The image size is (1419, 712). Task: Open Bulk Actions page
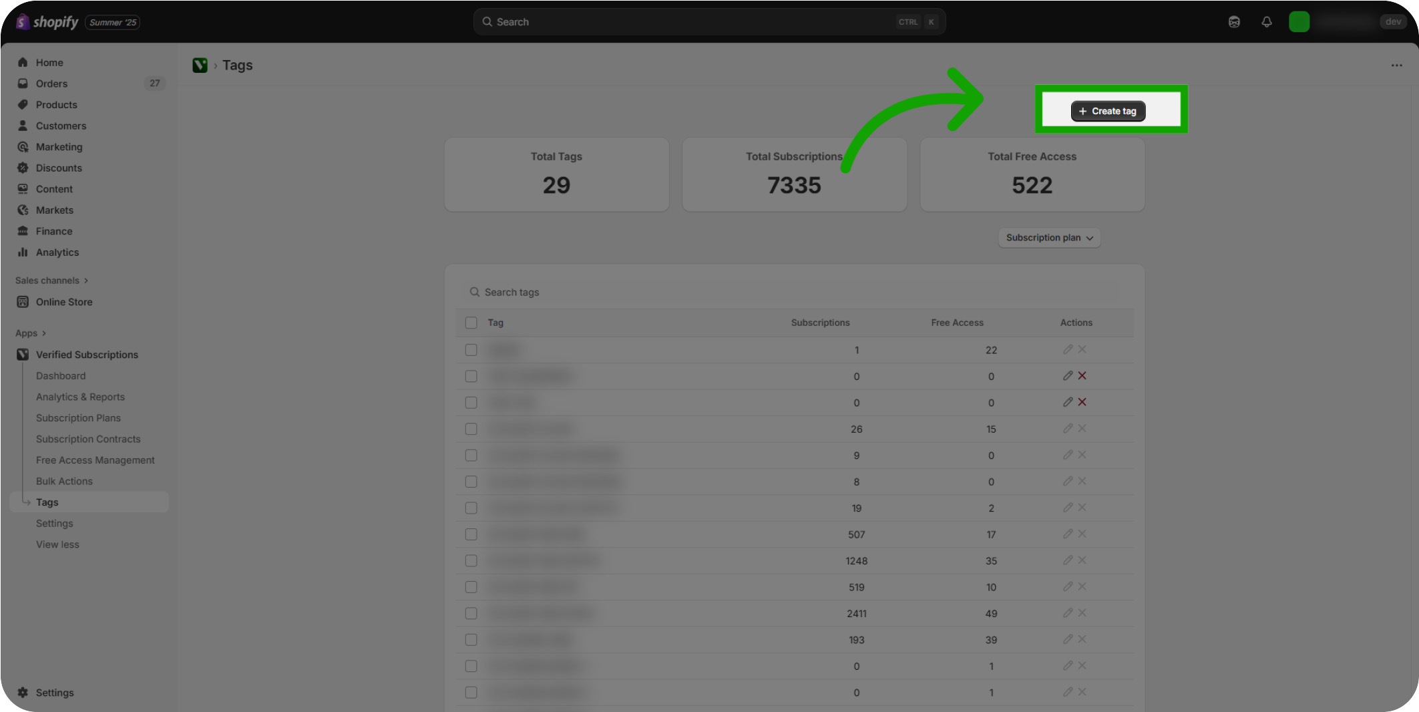click(64, 481)
